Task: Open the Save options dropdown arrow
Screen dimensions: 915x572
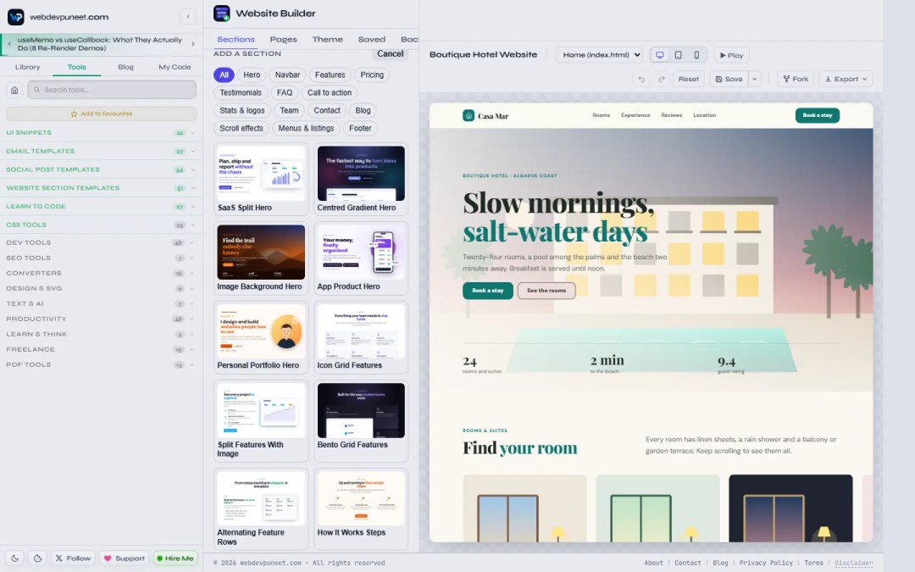Action: point(755,79)
